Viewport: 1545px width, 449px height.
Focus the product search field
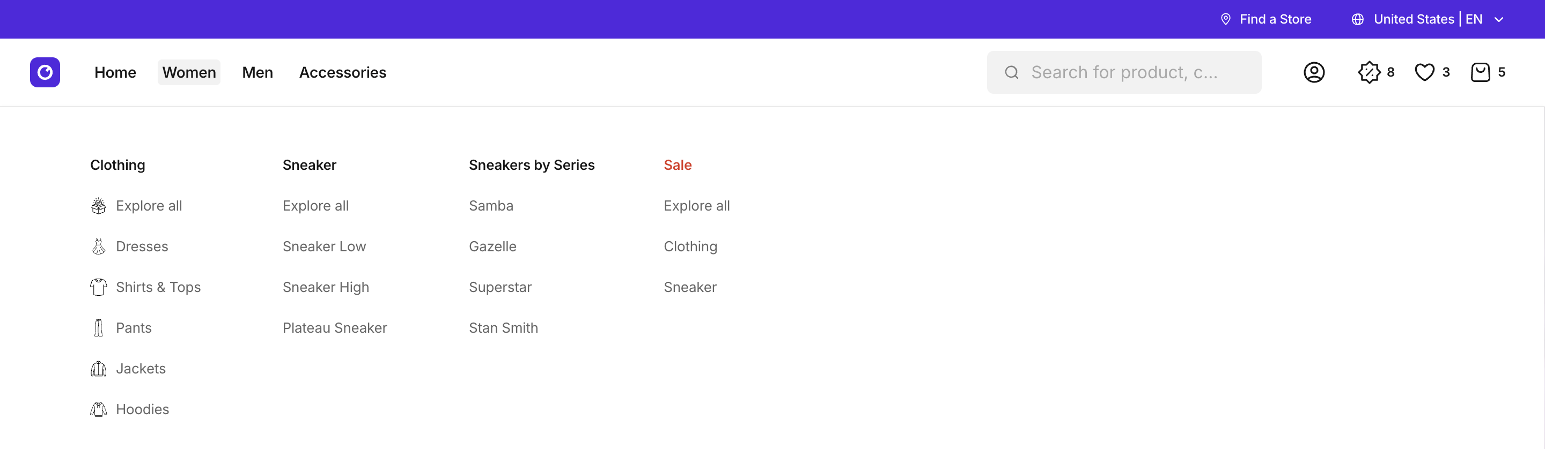tap(1124, 72)
